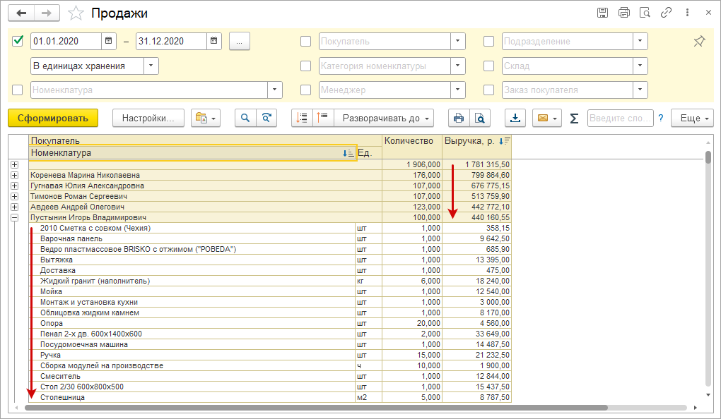Click the magnifier search icon in report toolbar

pos(245,118)
